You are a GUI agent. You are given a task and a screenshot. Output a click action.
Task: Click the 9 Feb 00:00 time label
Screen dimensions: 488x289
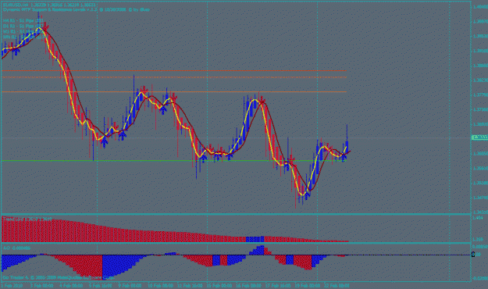coord(130,286)
